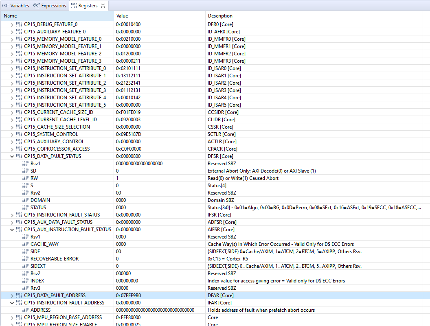Click the register icon beside CP15_SYSTEM_CONTROL

point(19,134)
